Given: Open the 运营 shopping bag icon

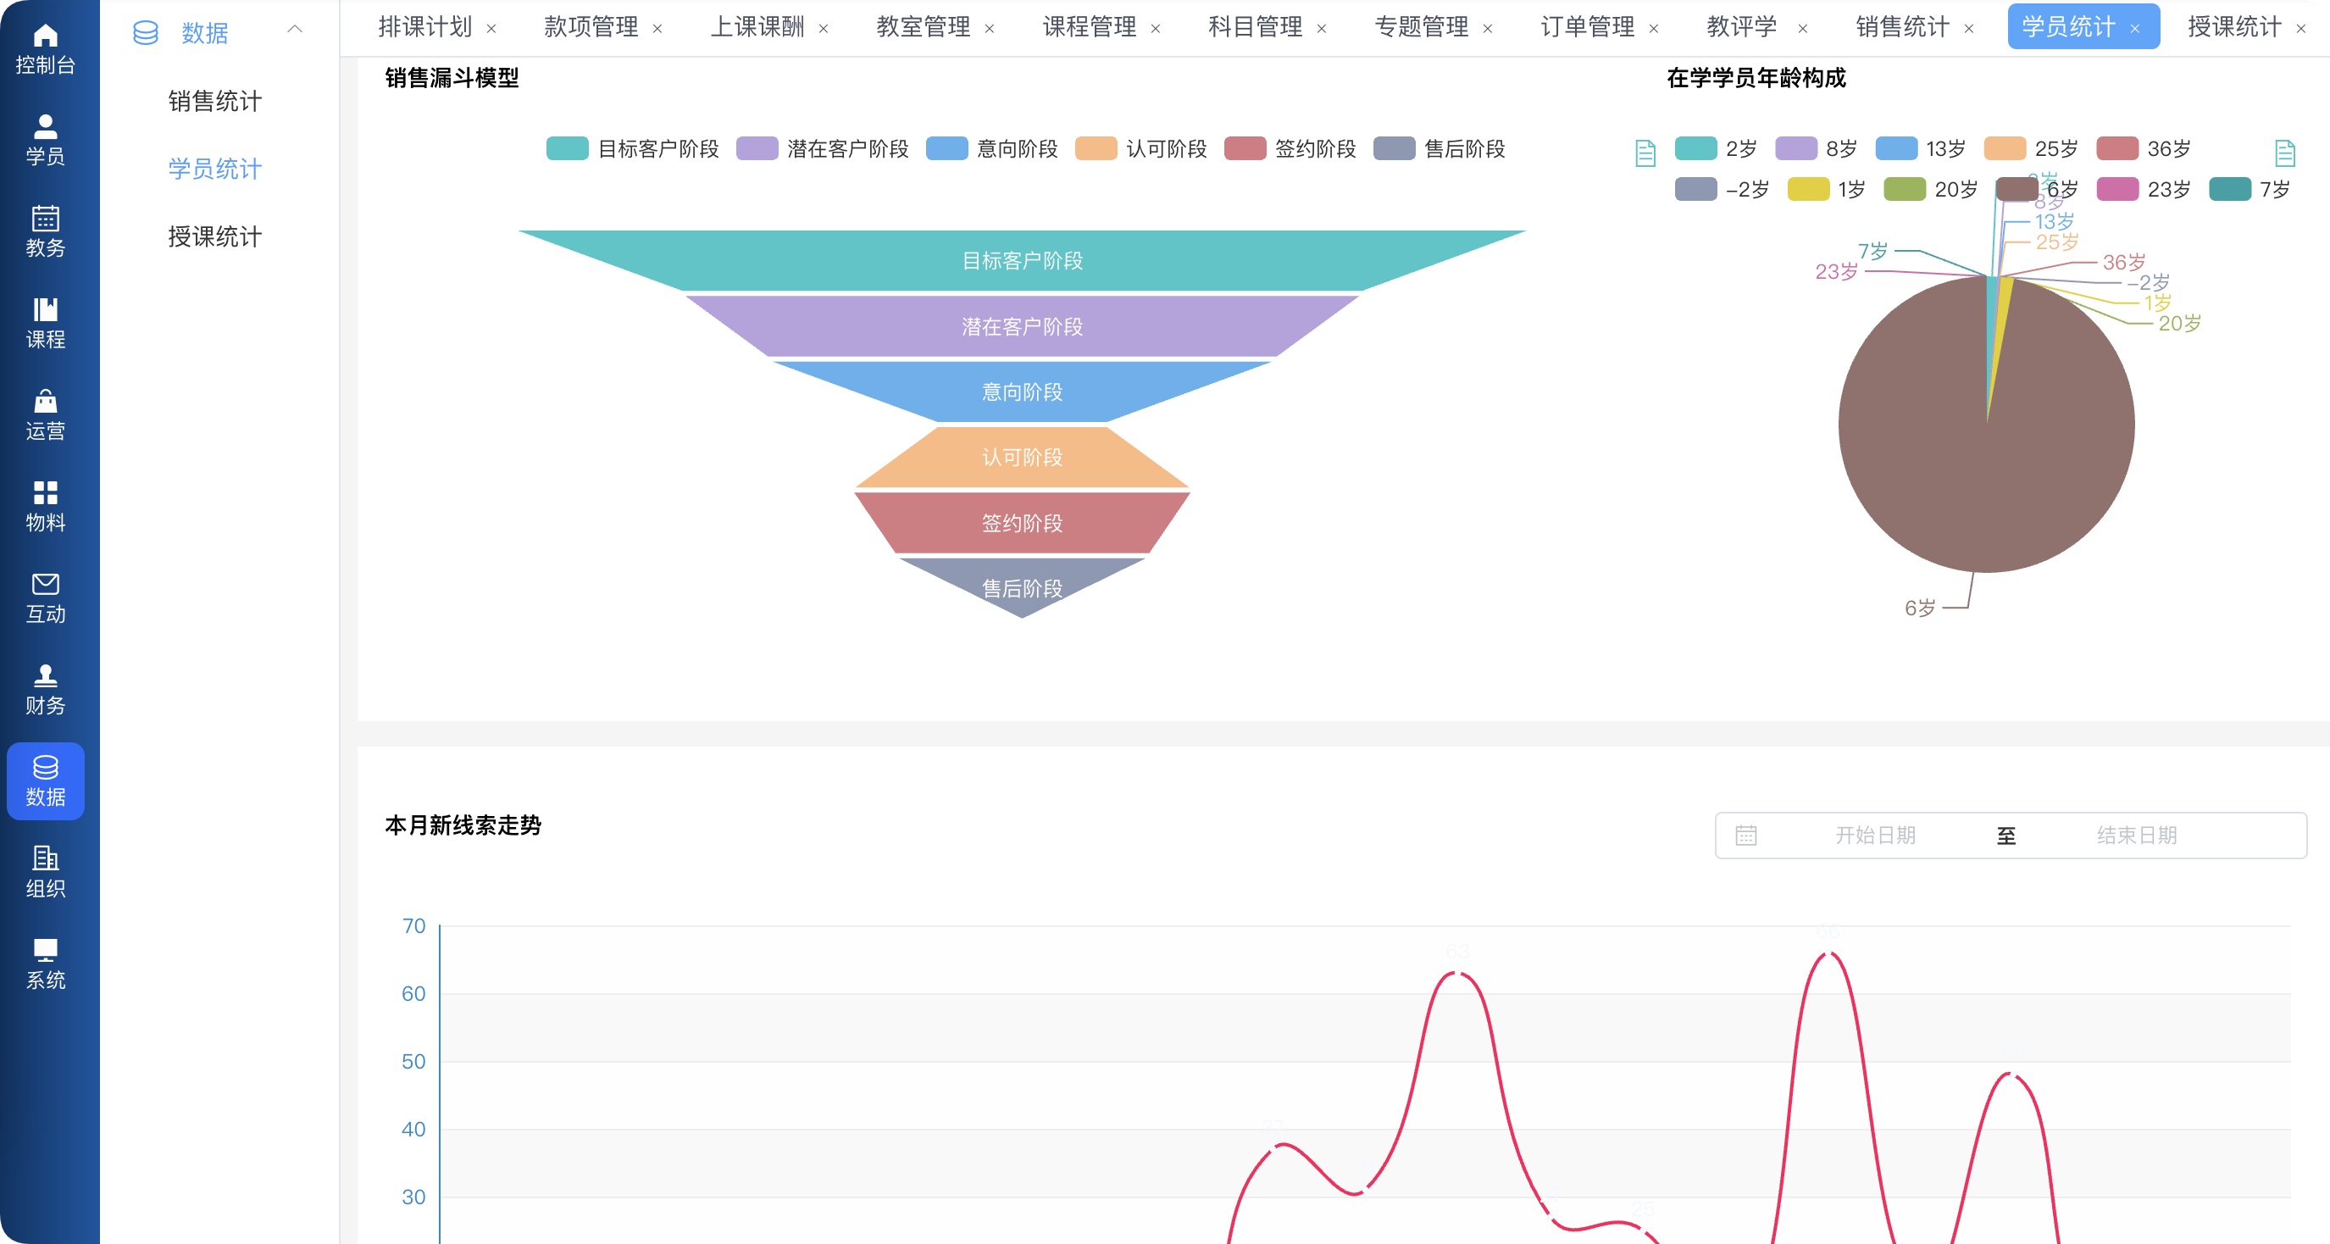Looking at the screenshot, I should pos(45,402).
